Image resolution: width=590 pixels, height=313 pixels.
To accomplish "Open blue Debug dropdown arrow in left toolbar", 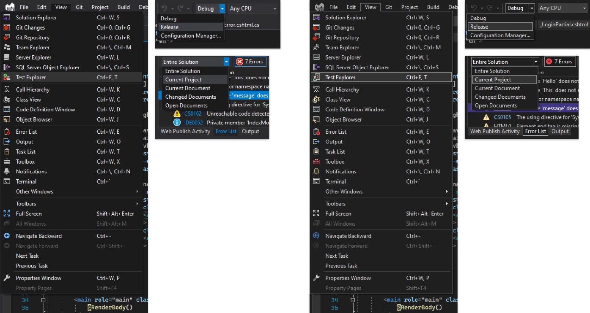I will (x=222, y=8).
